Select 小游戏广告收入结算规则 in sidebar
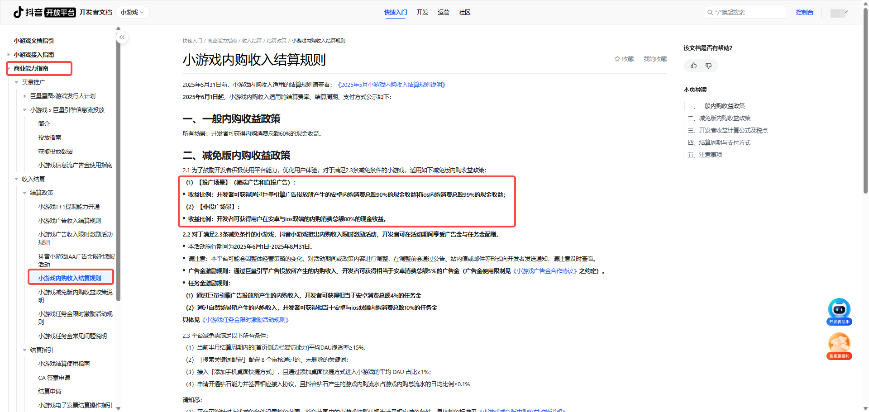This screenshot has width=869, height=412. click(70, 221)
